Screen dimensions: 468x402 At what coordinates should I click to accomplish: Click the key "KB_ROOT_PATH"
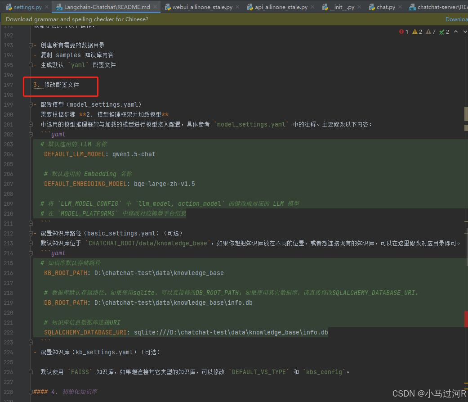coord(66,273)
